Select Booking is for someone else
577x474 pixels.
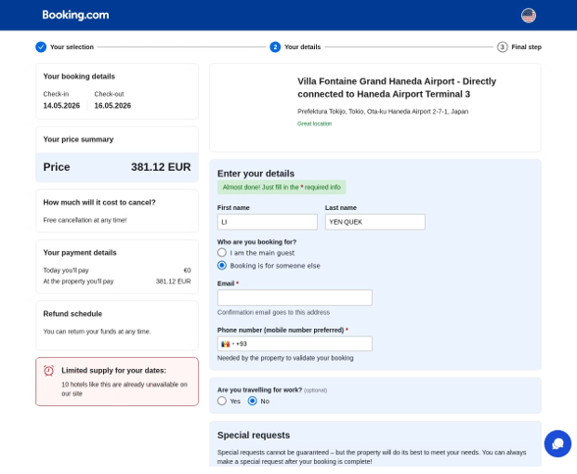pos(222,265)
